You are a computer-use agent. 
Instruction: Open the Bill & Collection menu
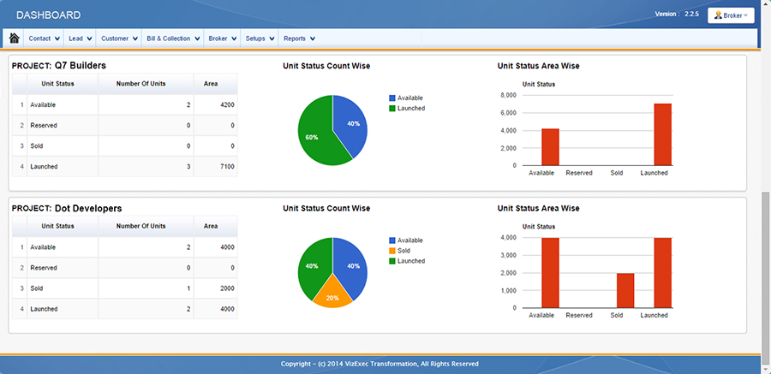click(x=173, y=39)
